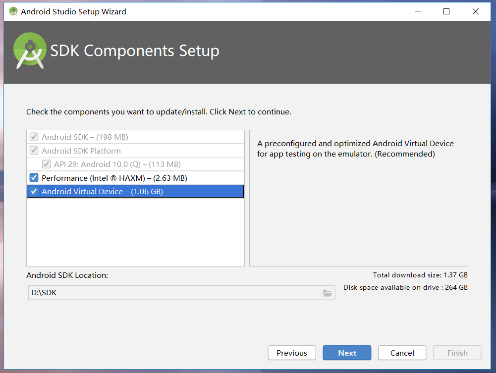The image size is (496, 373).
Task: Click the disabled Finish button
Action: (x=457, y=353)
